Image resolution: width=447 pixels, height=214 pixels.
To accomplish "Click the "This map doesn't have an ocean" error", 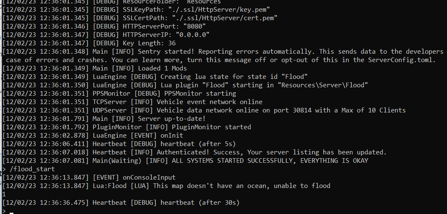I will (x=243, y=186).
